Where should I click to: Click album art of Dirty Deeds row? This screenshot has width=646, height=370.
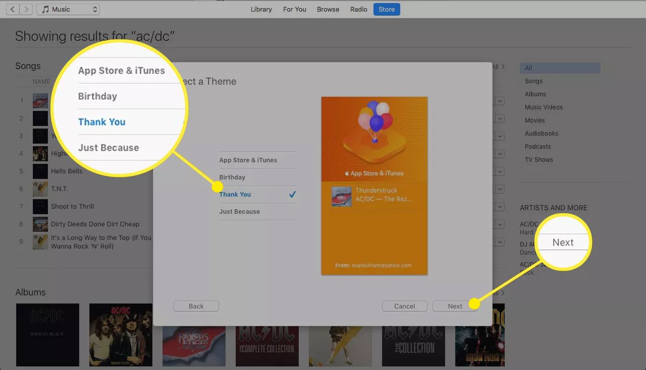40,224
